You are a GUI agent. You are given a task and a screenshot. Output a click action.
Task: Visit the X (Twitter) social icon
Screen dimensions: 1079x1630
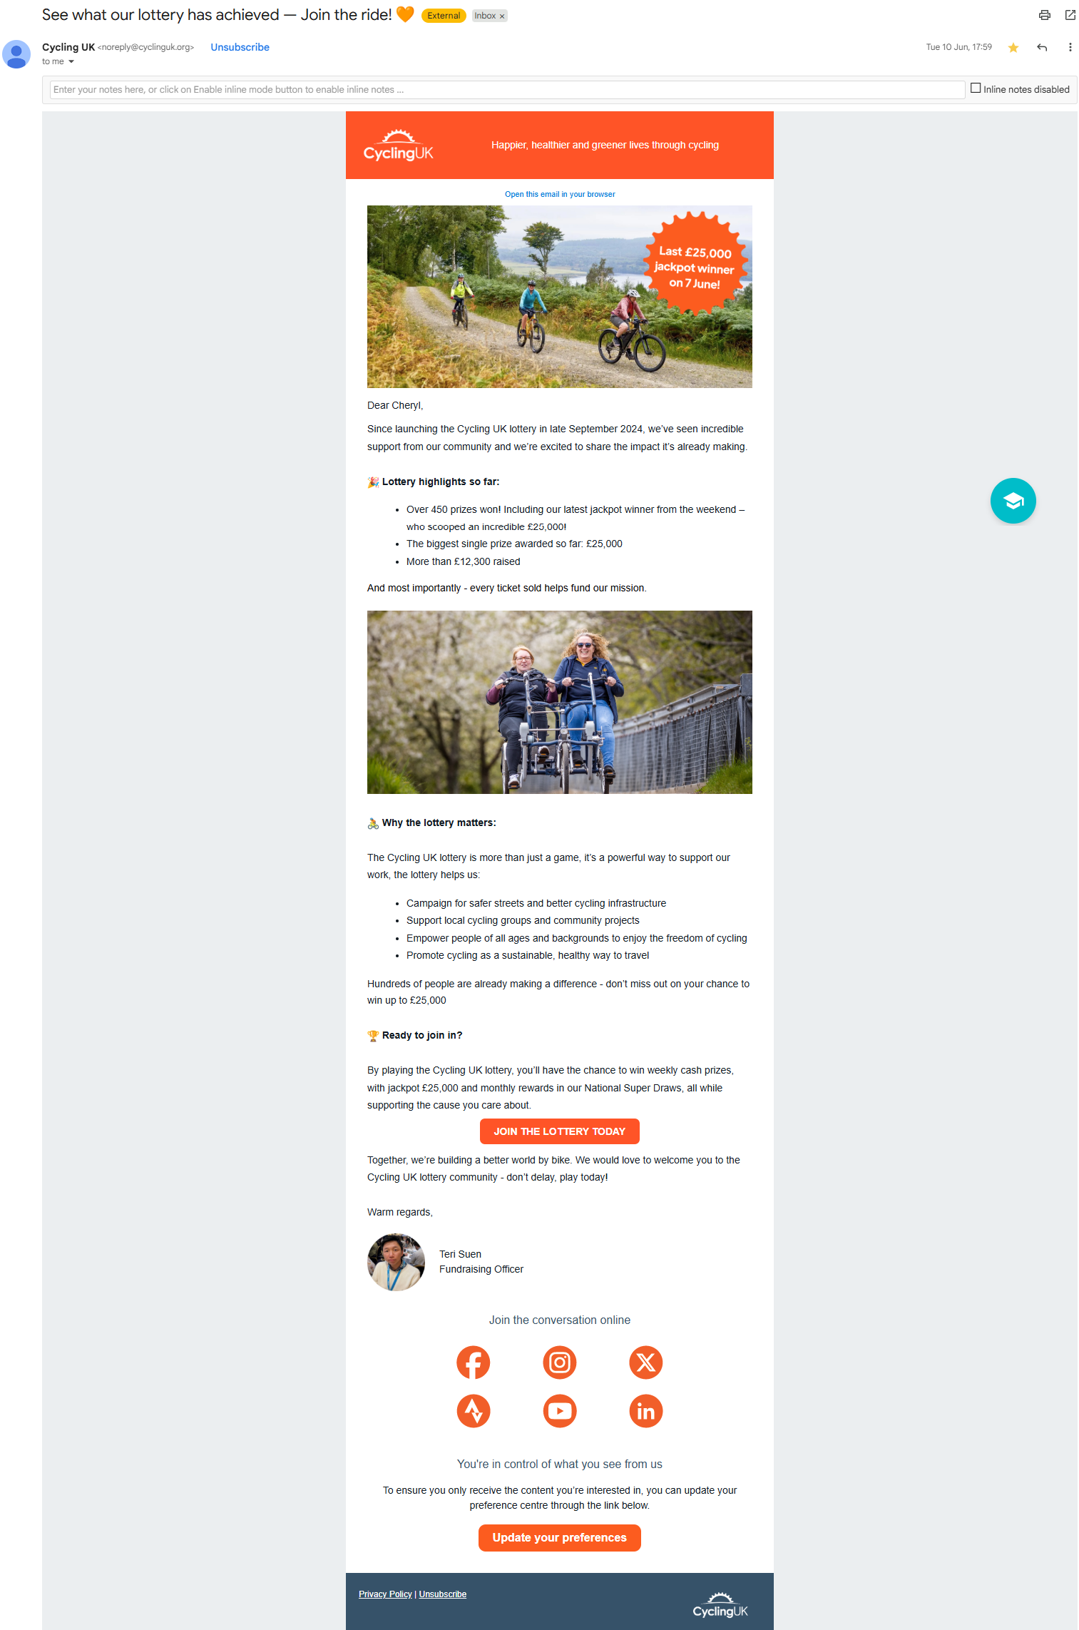coord(646,1362)
